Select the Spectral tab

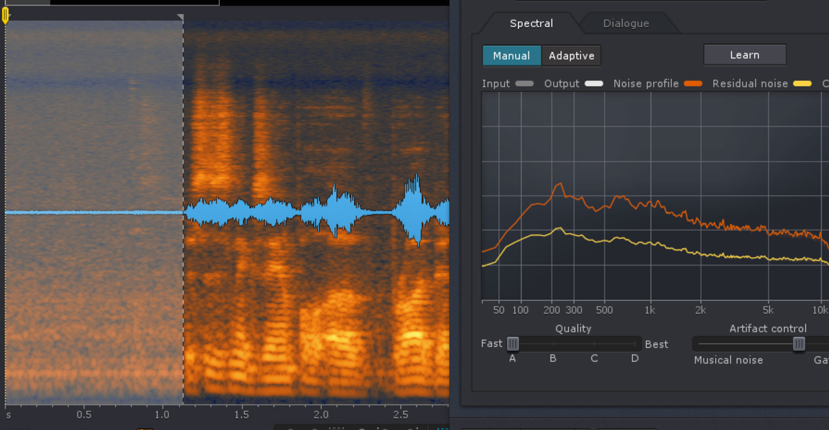pos(531,23)
